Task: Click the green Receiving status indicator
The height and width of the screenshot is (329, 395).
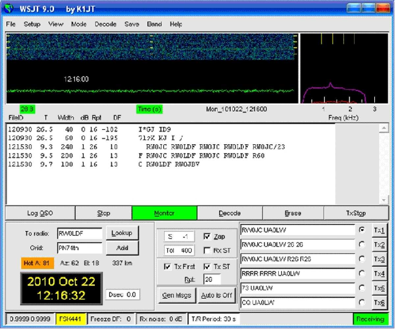Action: [x=370, y=319]
